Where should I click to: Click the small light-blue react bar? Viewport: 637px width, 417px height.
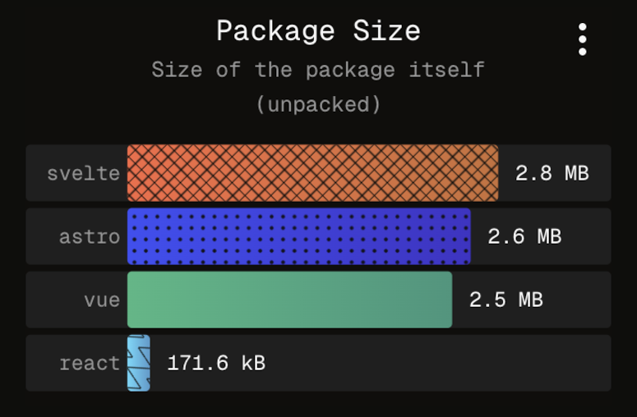(138, 363)
